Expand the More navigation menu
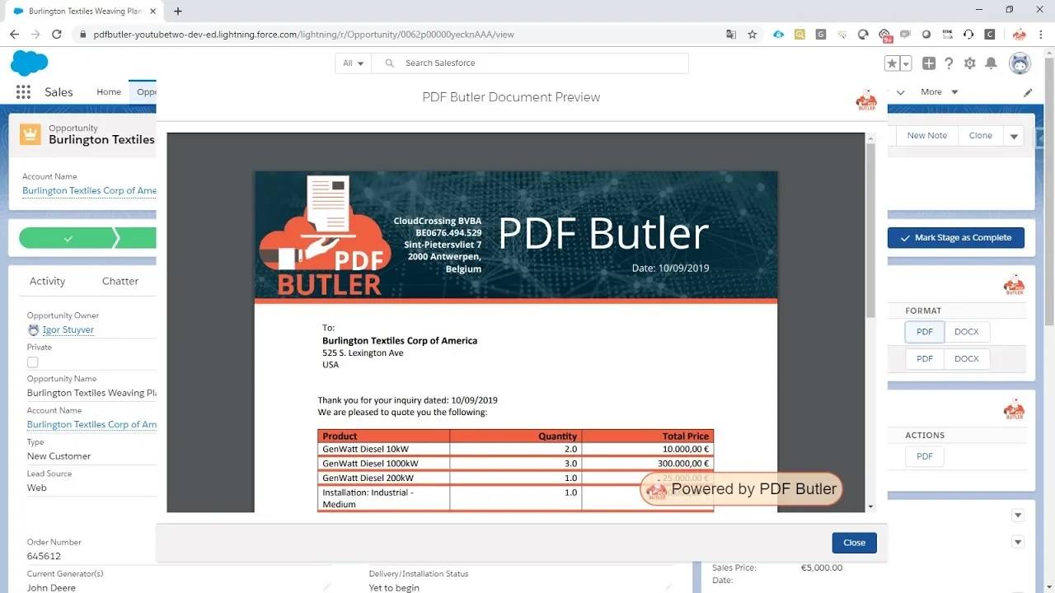Viewport: 1055px width, 593px height. (x=940, y=92)
